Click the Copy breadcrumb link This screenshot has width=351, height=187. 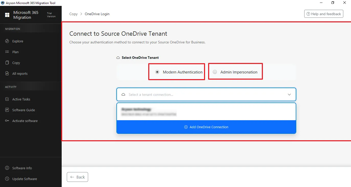pos(73,14)
